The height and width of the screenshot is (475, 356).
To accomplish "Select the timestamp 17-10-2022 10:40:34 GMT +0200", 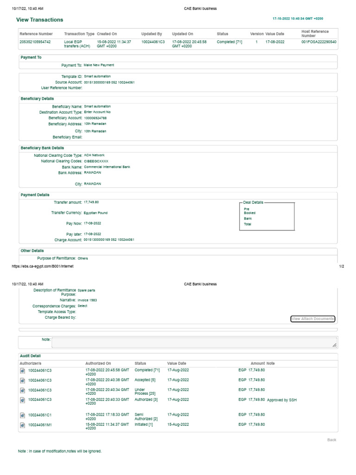I will coord(298,19).
